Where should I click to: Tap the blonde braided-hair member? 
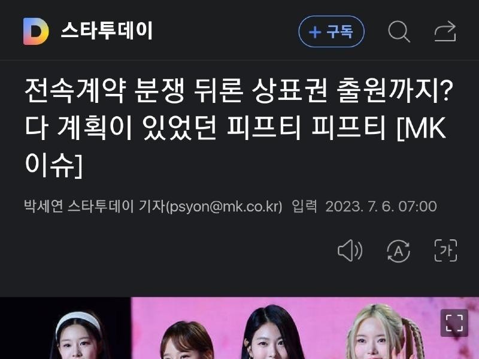pyautogui.click(x=384, y=333)
